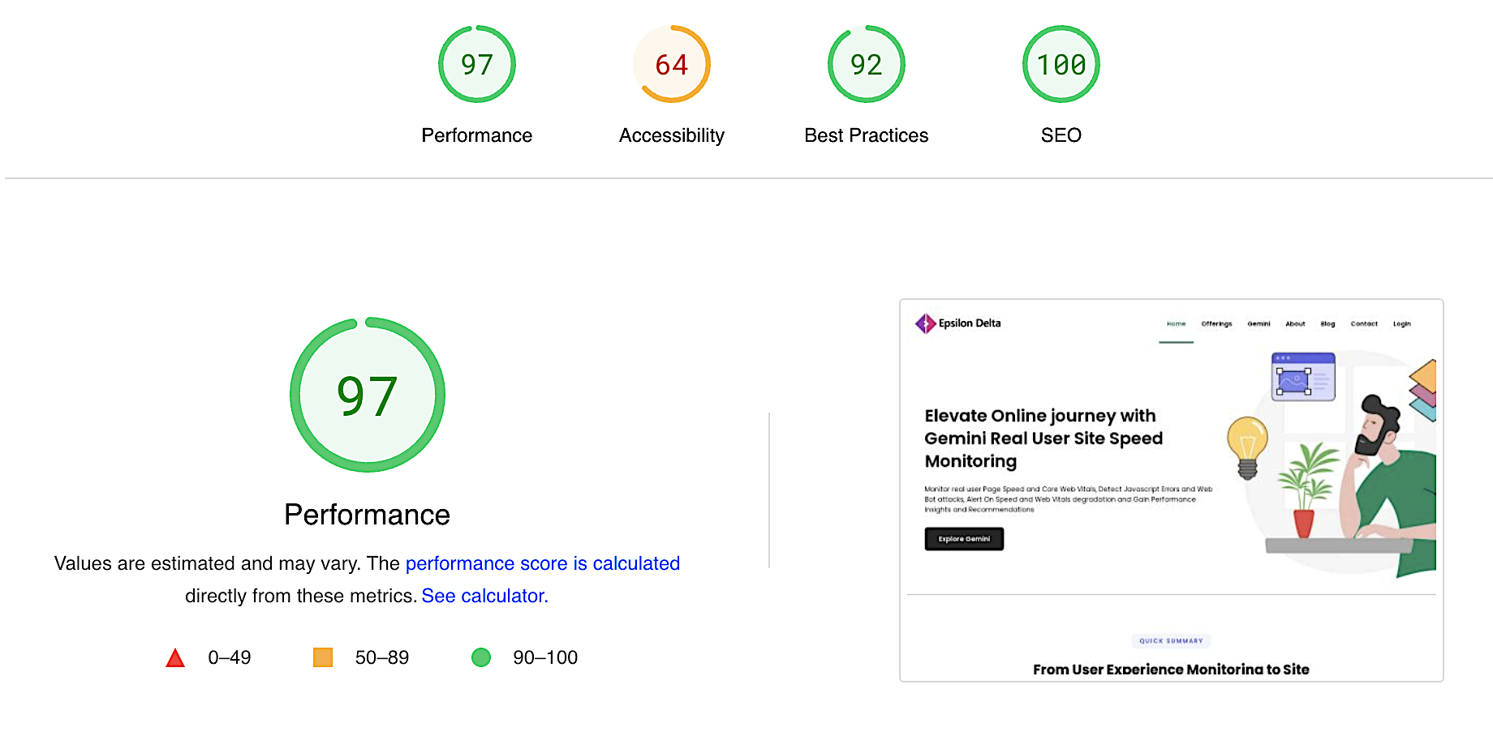Image resolution: width=1493 pixels, height=736 pixels.
Task: Click the SEO gauge showing 100
Action: tap(1060, 64)
